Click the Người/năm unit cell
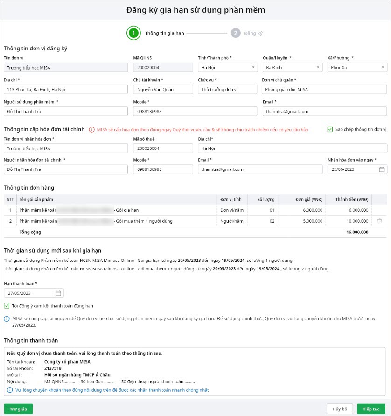Screen dimensions: 391x416 232,221
